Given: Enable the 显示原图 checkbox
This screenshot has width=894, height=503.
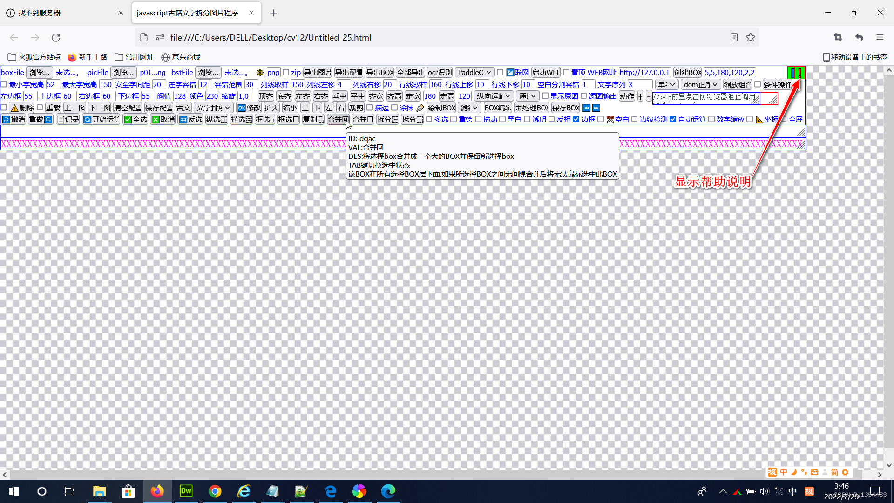Looking at the screenshot, I should pos(545,96).
